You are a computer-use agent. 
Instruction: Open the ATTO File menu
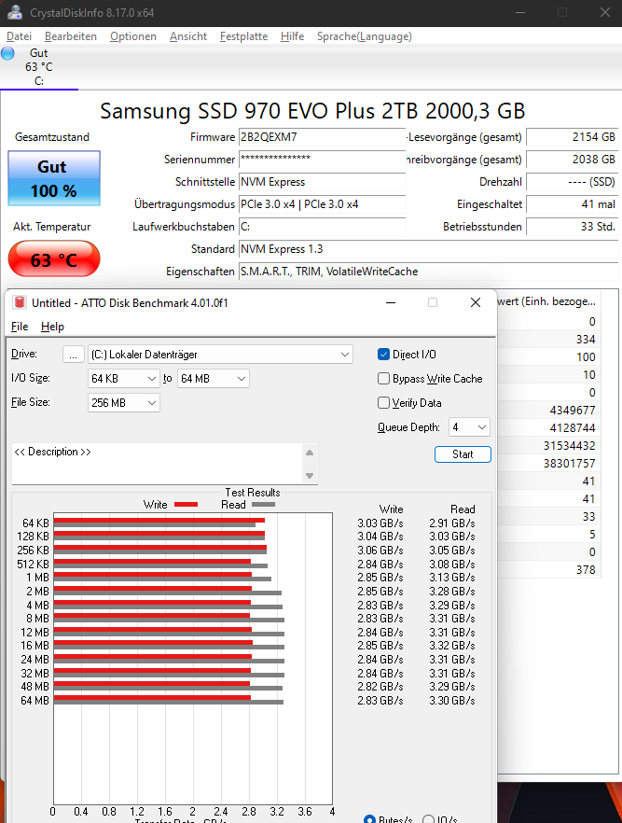point(20,327)
